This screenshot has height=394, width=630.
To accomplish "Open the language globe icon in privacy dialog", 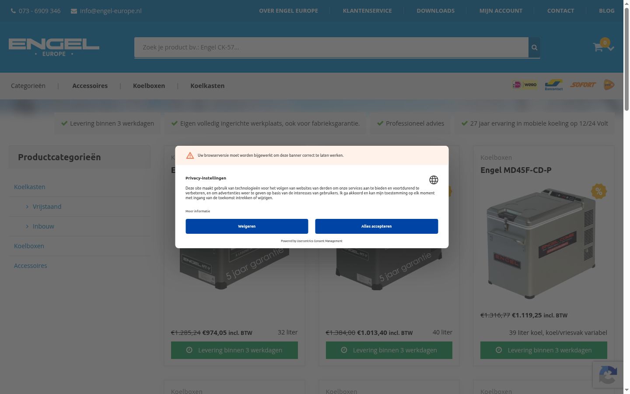I will 434,180.
